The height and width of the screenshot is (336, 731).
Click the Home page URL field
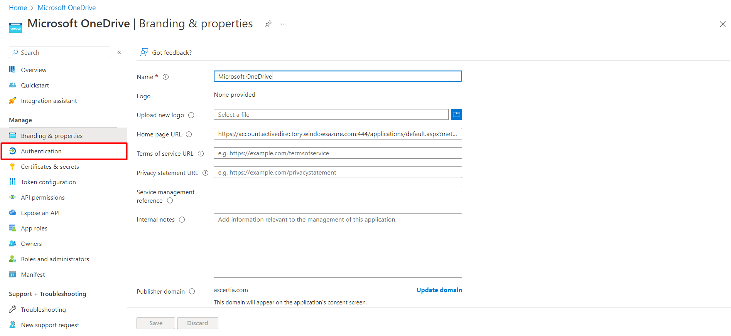pyautogui.click(x=338, y=134)
